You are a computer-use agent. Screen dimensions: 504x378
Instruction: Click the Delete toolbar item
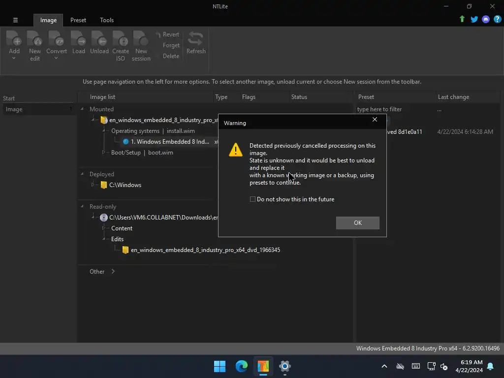(171, 56)
